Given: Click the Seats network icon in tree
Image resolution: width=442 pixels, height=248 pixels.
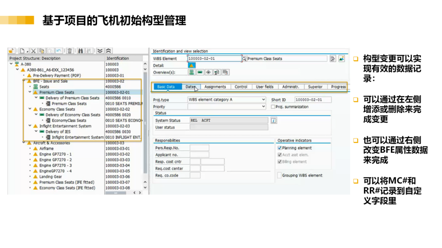Looking at the screenshot, I should tap(36, 87).
